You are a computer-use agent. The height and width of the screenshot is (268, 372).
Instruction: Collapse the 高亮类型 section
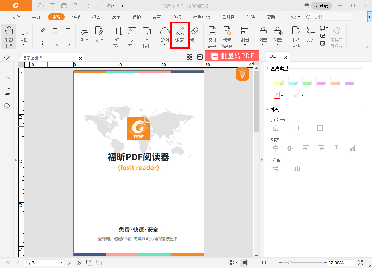(267, 69)
